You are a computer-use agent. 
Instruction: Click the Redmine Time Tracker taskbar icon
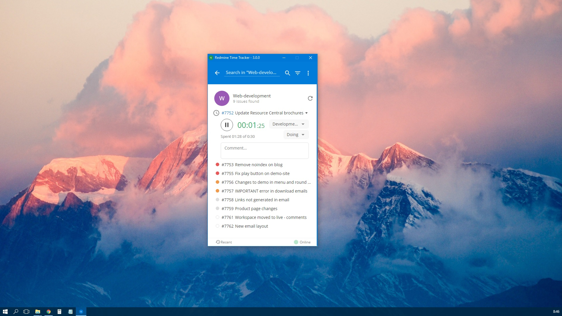[x=81, y=312]
